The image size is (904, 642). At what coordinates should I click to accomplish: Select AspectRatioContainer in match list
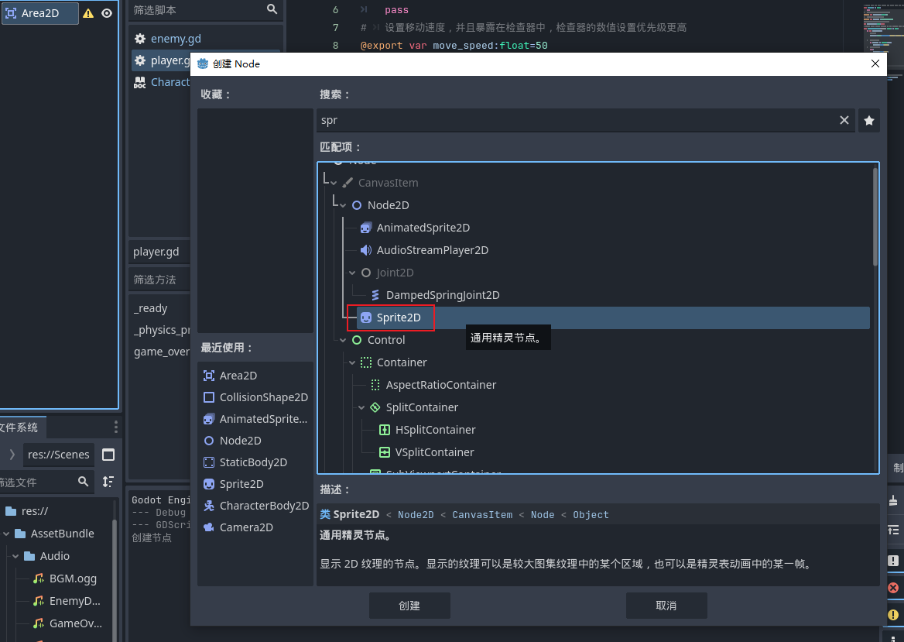[441, 385]
